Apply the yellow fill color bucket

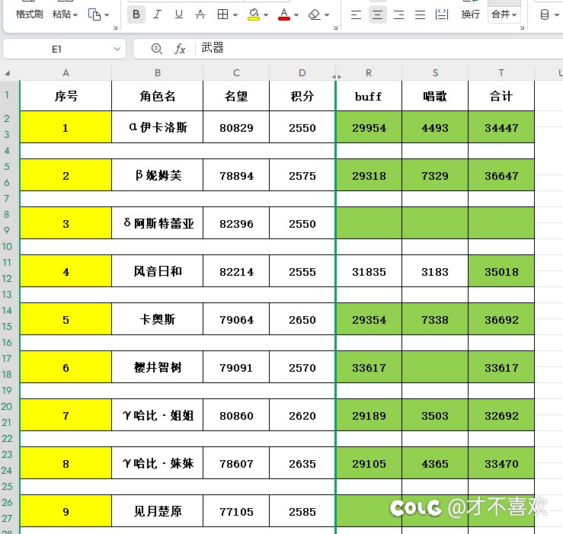[x=254, y=14]
